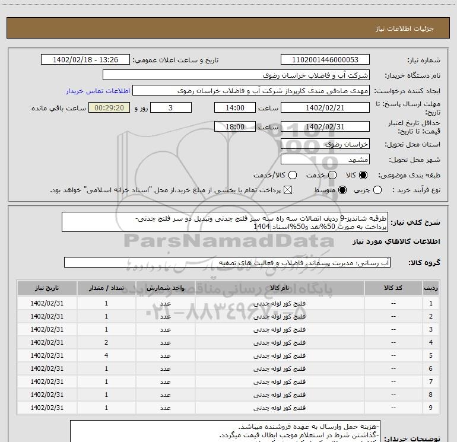Screen dimensions: 457x442
Task: Click the row number 6 cell
Action: tap(431, 368)
